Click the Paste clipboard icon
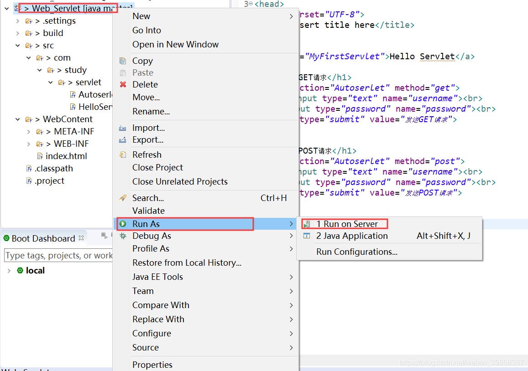The image size is (528, 371). (123, 72)
